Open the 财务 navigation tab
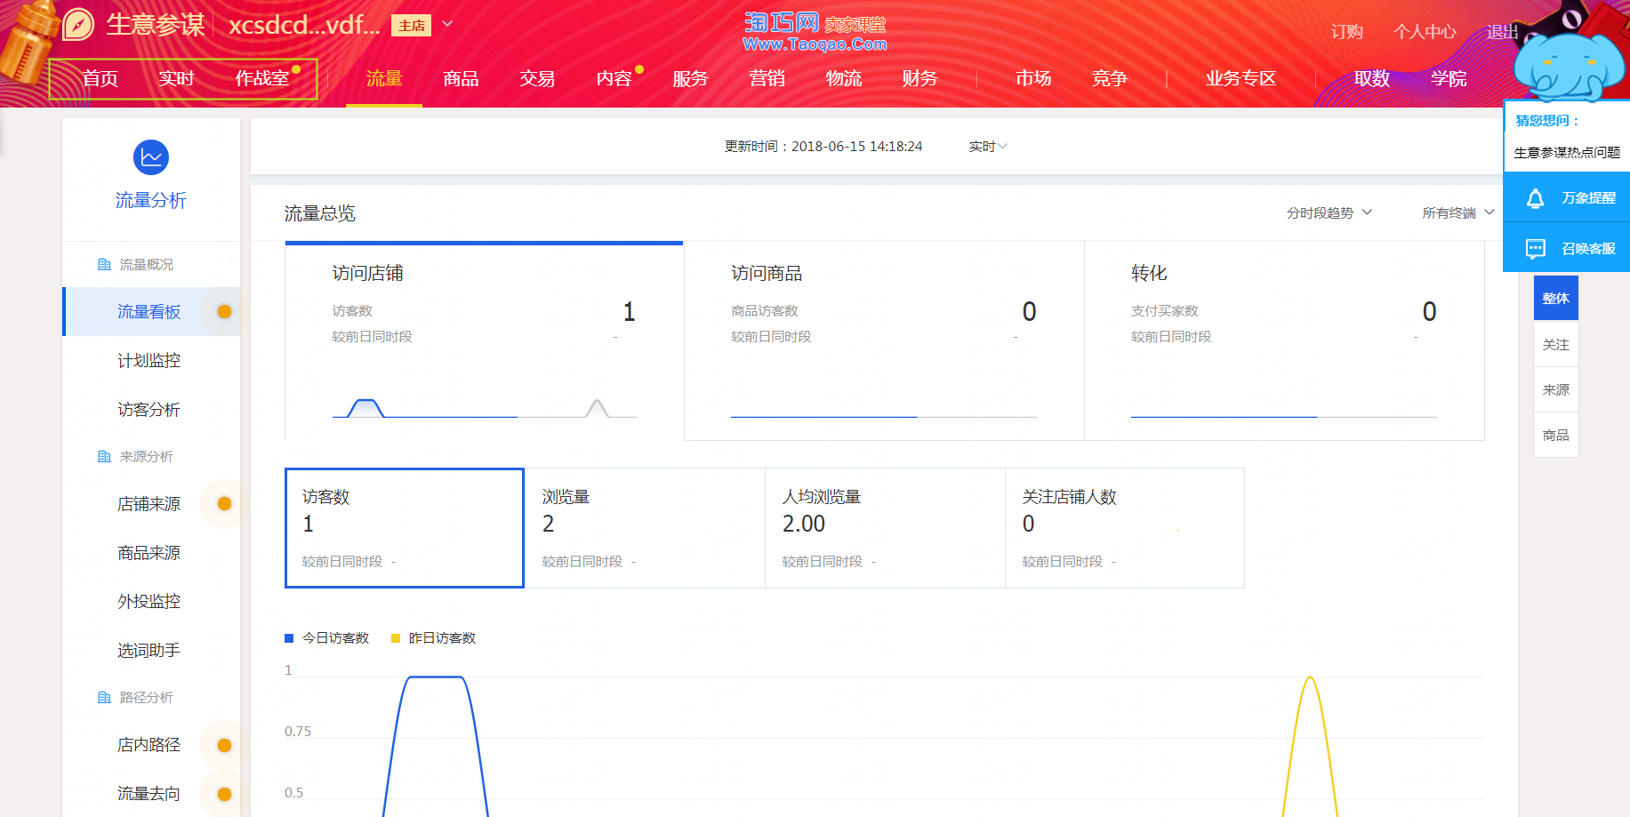 919,78
